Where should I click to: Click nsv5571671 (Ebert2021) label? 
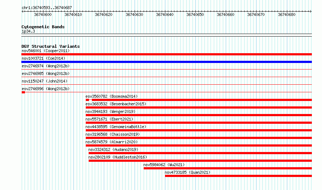[109, 119]
